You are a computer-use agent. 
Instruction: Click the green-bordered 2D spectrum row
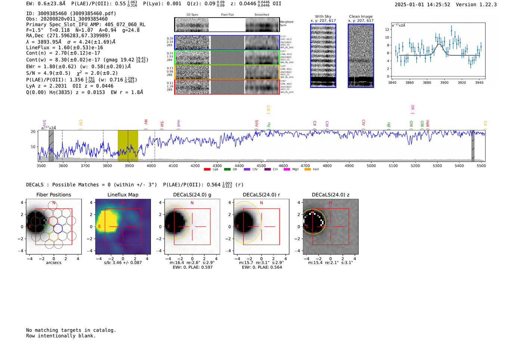pyautogui.click(x=227, y=57)
